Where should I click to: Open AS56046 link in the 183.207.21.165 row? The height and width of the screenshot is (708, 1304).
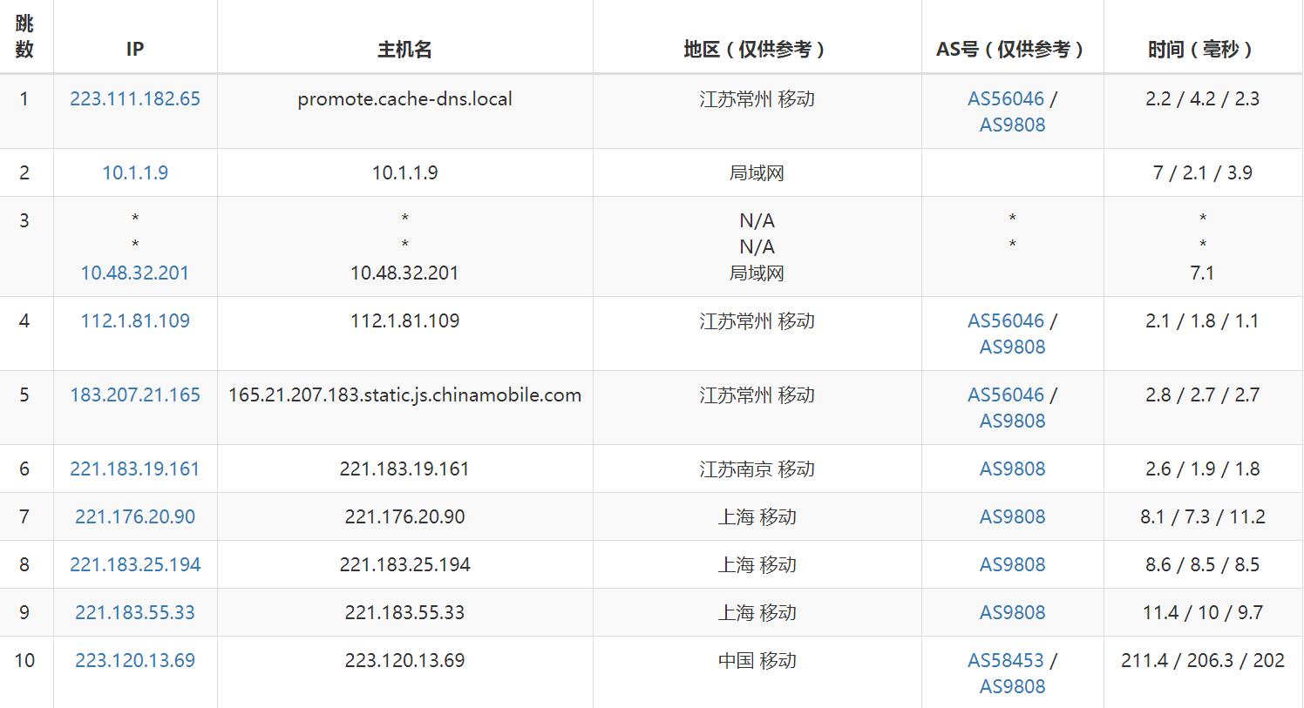pyautogui.click(x=1006, y=394)
